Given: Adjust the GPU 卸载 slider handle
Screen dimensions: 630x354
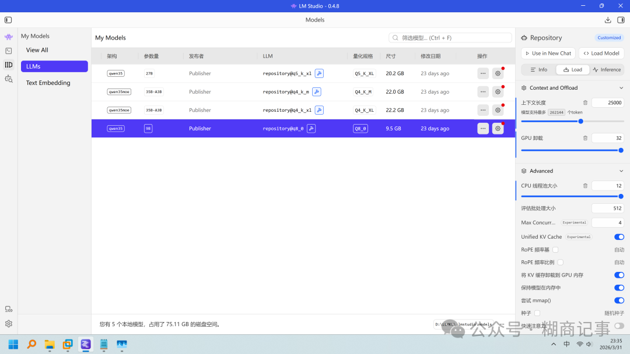Looking at the screenshot, I should 621,150.
